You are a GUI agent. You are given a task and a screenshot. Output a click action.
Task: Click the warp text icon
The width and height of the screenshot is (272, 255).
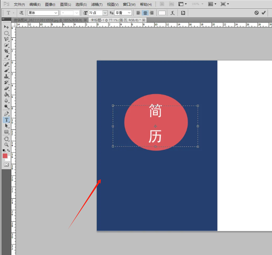[172, 13]
